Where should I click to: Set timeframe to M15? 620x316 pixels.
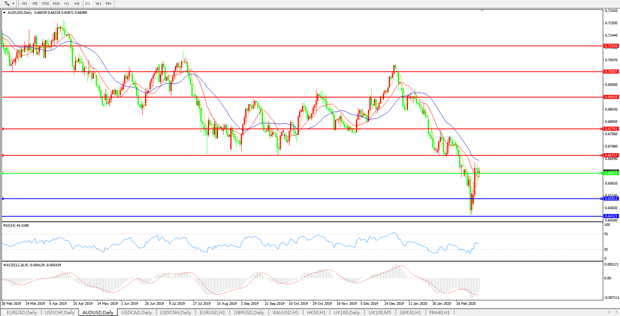46,4
